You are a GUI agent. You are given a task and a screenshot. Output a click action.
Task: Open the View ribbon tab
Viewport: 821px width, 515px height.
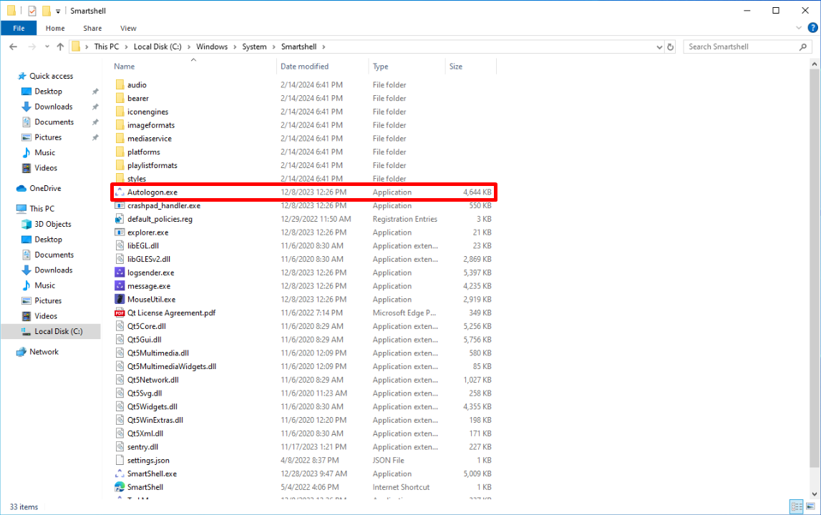pyautogui.click(x=128, y=29)
